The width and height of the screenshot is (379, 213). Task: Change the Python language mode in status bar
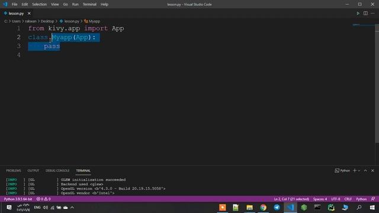pos(361,199)
